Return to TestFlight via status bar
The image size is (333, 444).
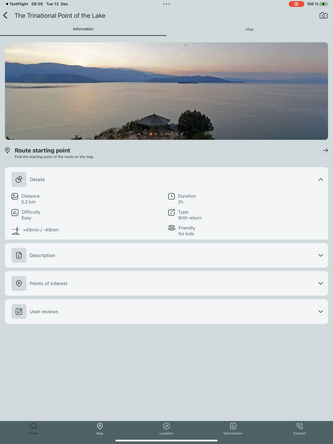click(x=16, y=4)
